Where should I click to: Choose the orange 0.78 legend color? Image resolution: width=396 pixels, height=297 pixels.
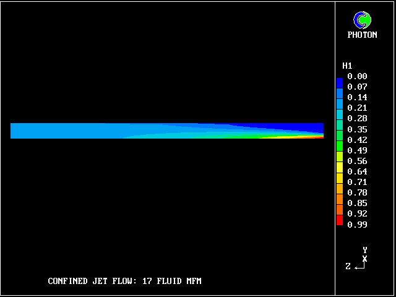point(339,189)
